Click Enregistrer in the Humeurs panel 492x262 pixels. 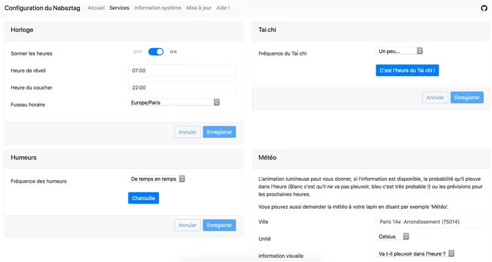(220, 225)
